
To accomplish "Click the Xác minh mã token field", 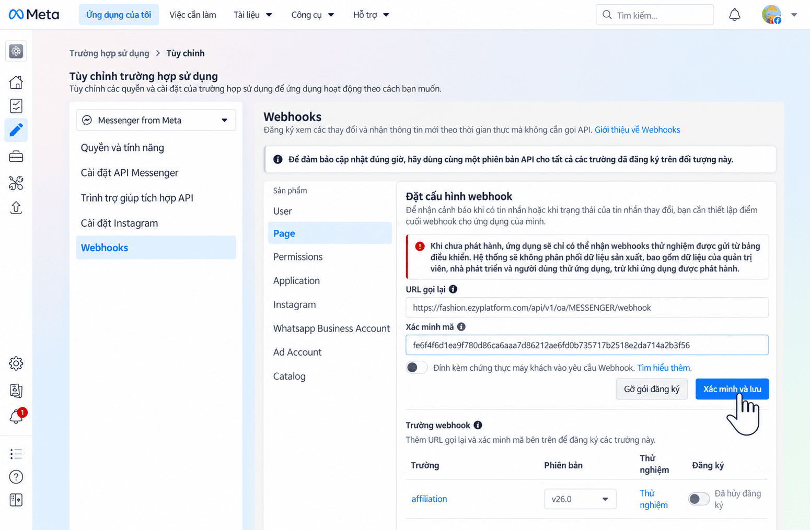I will [x=587, y=345].
